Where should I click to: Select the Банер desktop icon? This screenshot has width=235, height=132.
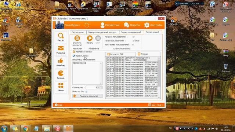[x=225, y=53]
